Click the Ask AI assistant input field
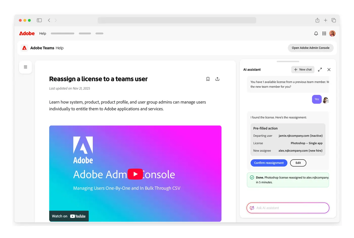Image resolution: width=354 pixels, height=238 pixels. click(288, 208)
